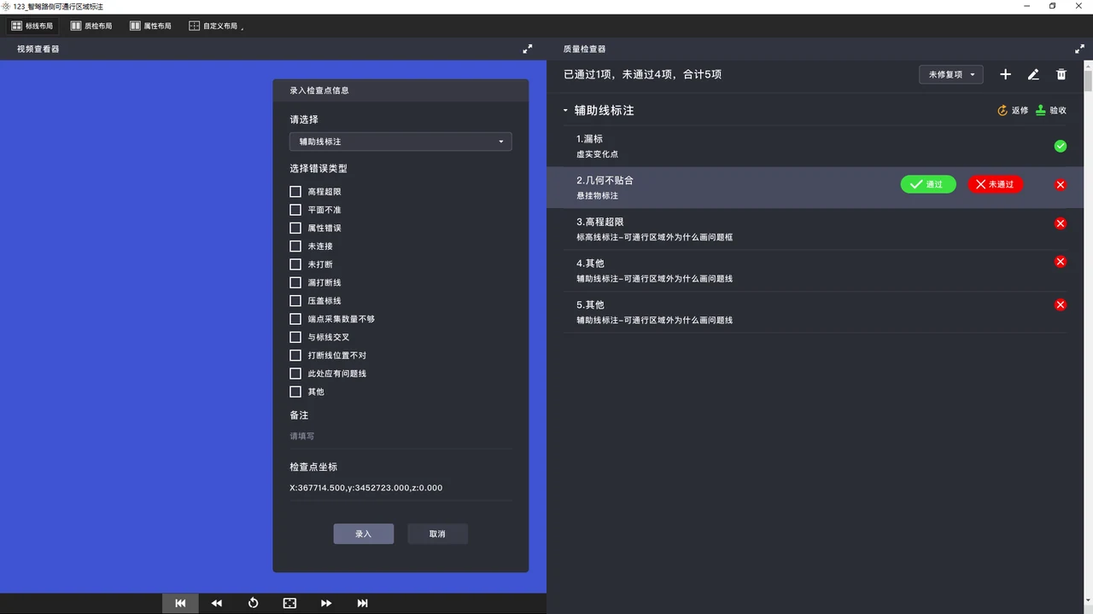Click red fail icon for 几何不贴合
Image resolution: width=1093 pixels, height=614 pixels.
(x=1061, y=184)
